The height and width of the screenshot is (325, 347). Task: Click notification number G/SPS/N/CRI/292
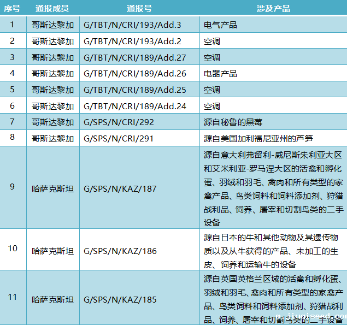(x=118, y=122)
